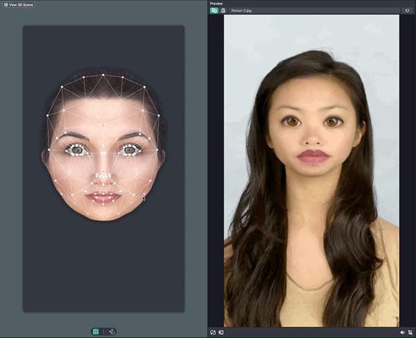
Task: Click the right eye landmark on the face mesh
Action: click(x=129, y=149)
